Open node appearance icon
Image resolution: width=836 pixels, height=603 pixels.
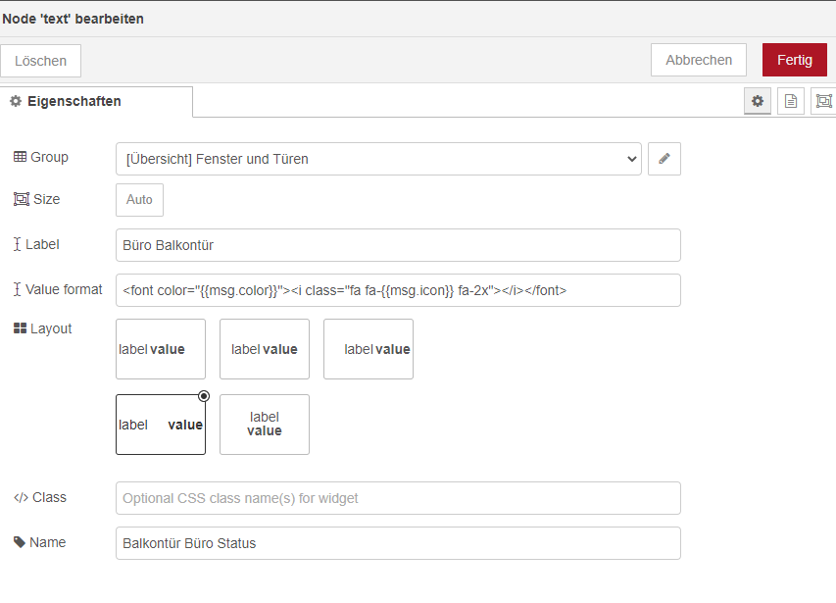[x=823, y=101]
